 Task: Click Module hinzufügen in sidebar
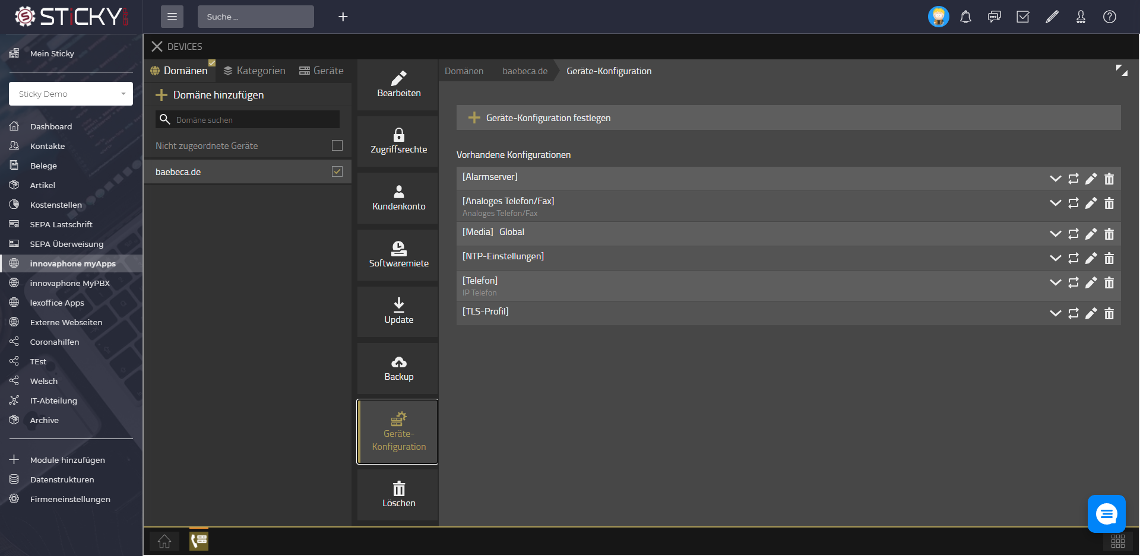(x=68, y=460)
